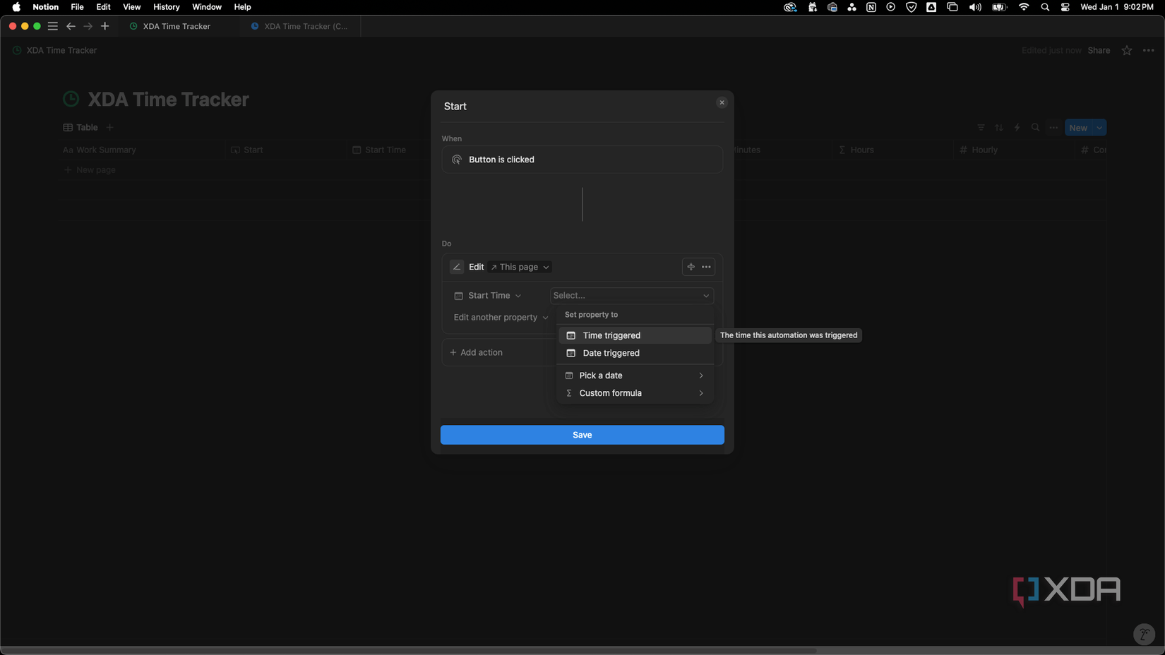Switch to the XDA Time Tracker (C... tab
1165x655 pixels.
pos(300,26)
